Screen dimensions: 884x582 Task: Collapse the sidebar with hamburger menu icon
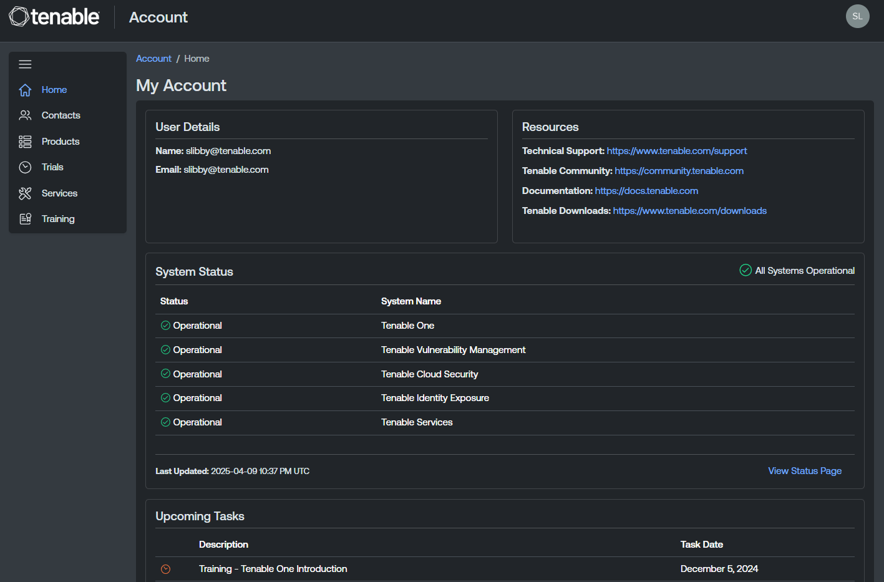click(25, 64)
